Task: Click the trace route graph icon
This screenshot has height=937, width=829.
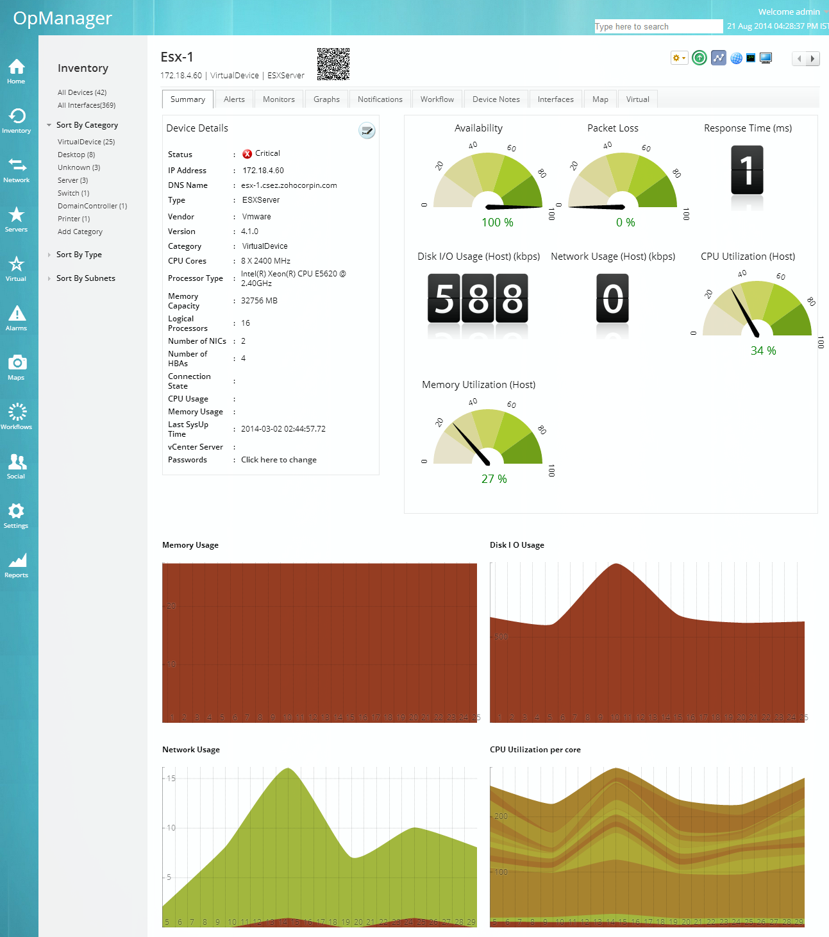Action: [718, 58]
